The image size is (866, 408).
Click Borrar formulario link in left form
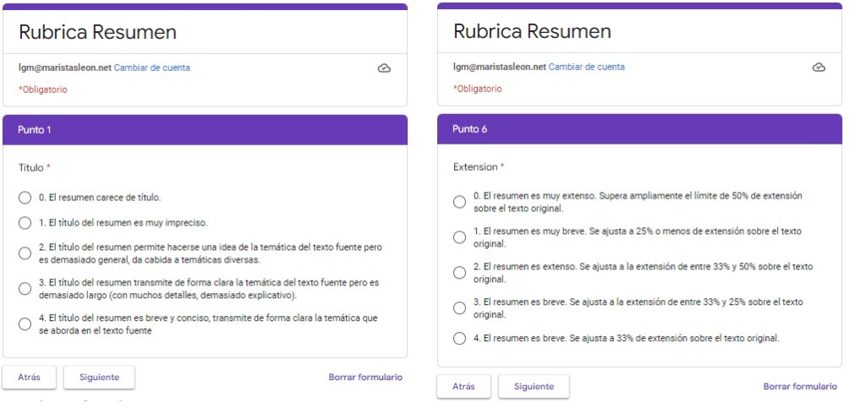point(365,378)
